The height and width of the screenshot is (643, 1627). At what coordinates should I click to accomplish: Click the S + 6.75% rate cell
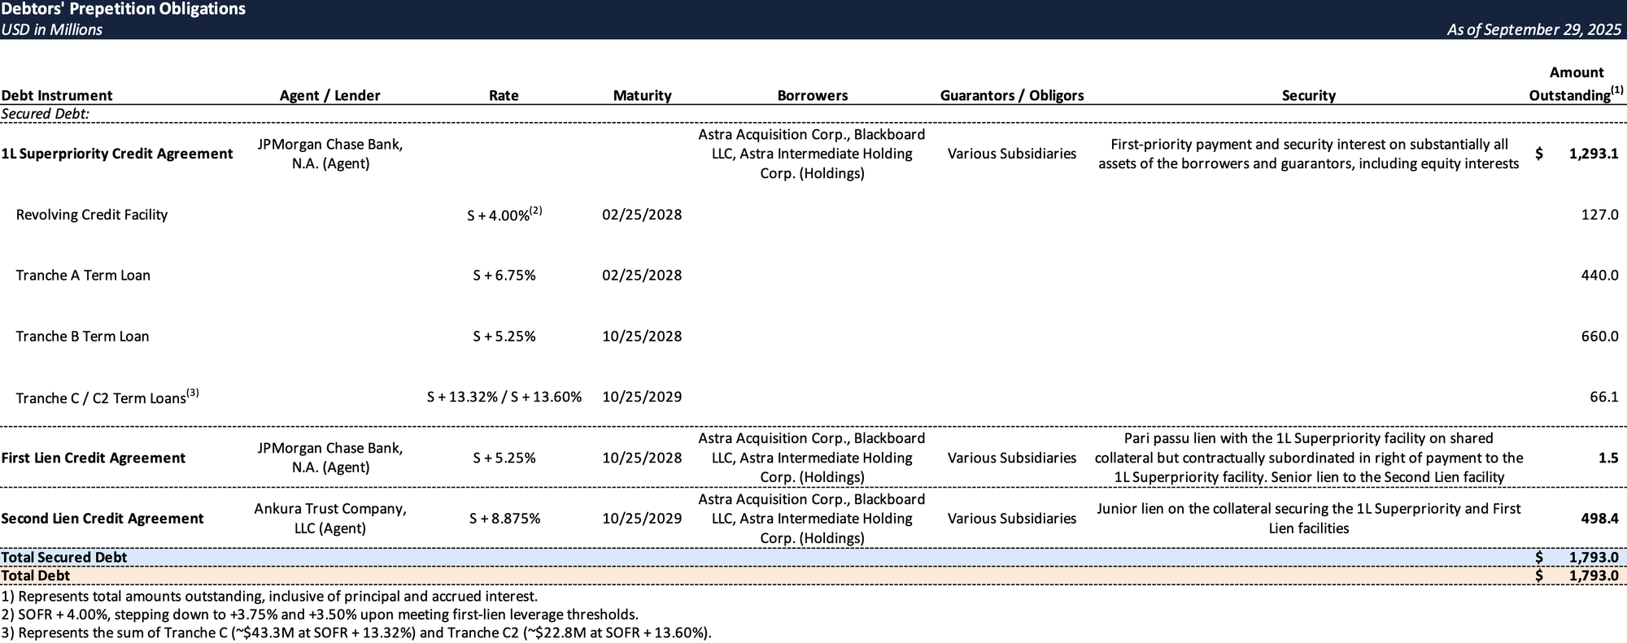(504, 276)
